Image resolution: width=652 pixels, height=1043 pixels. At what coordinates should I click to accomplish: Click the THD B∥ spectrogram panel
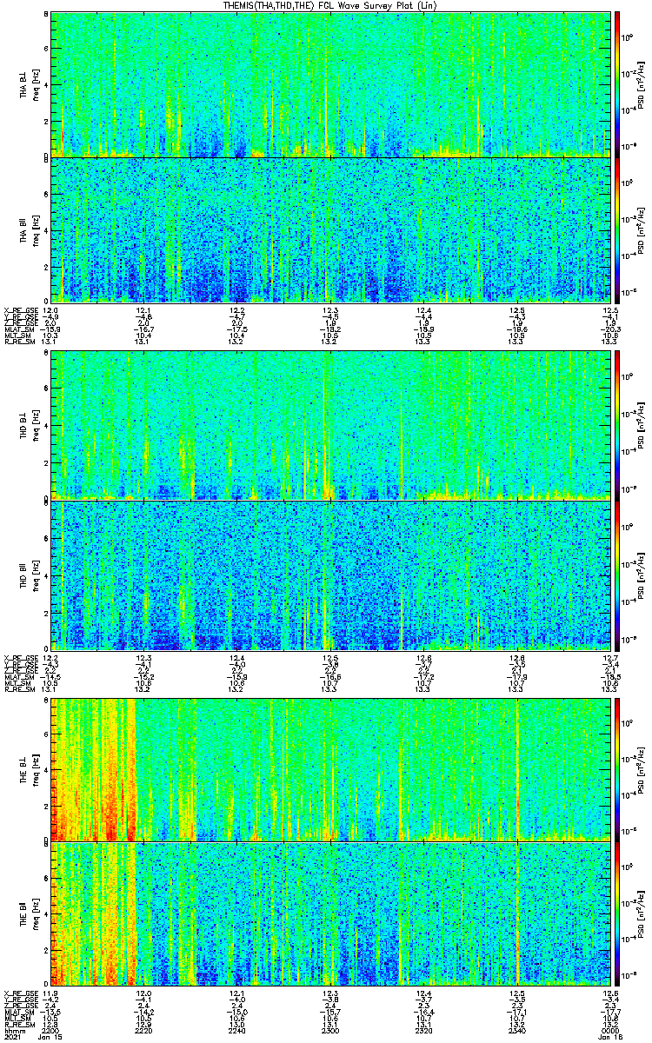pos(330,575)
